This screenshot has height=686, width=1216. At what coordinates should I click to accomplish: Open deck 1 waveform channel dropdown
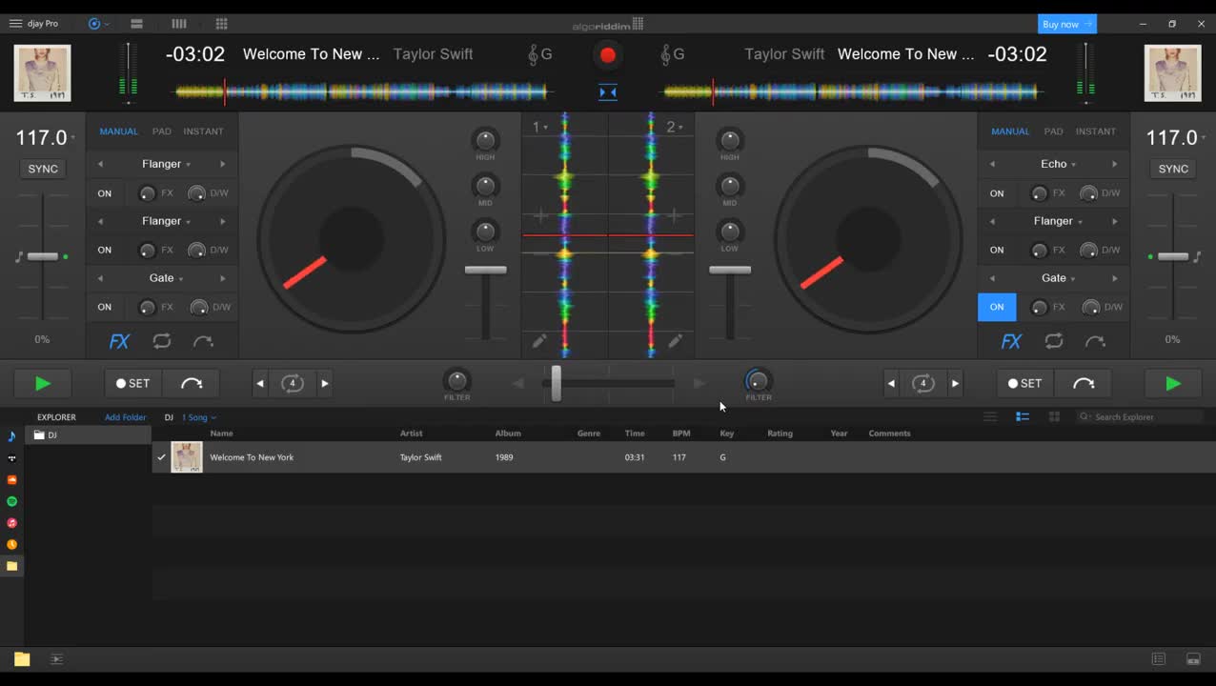[540, 127]
